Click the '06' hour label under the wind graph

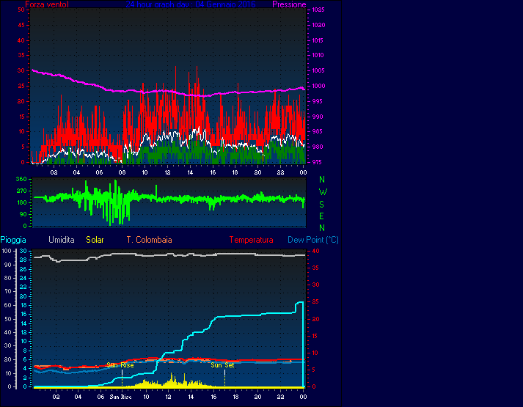100,172
